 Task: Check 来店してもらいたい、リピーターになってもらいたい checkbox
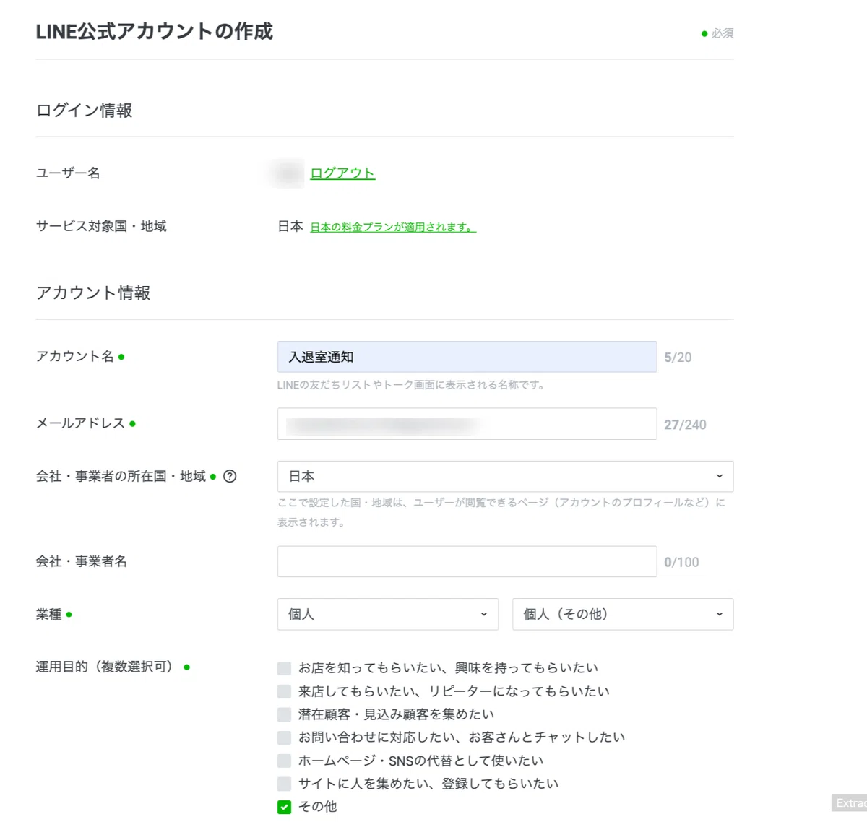tap(285, 691)
